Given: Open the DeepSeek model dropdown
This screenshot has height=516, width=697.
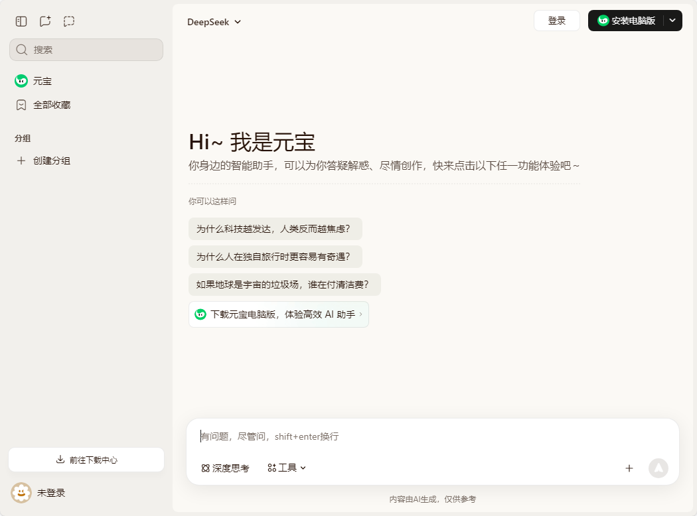Looking at the screenshot, I should pos(214,22).
